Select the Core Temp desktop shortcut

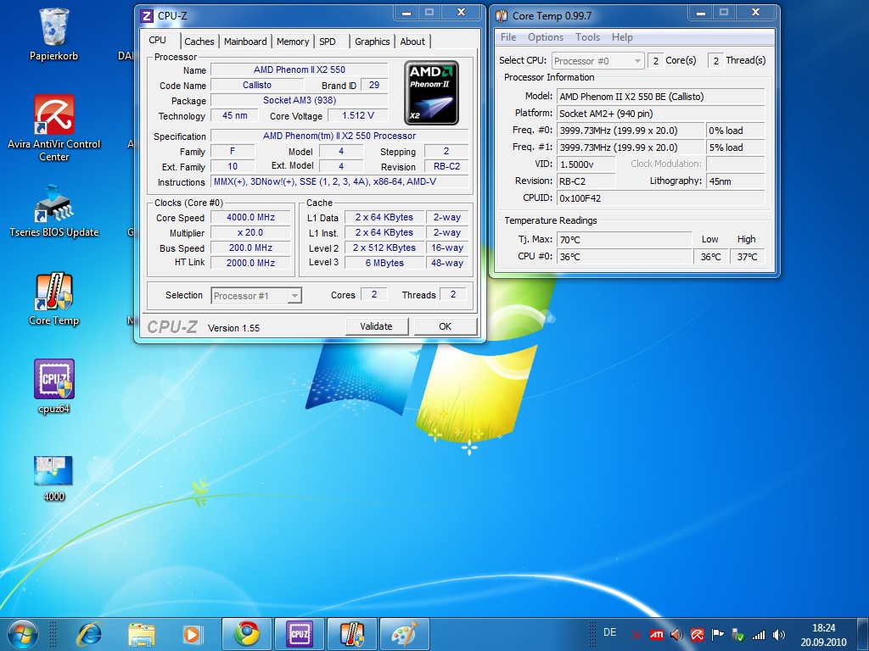[x=53, y=299]
